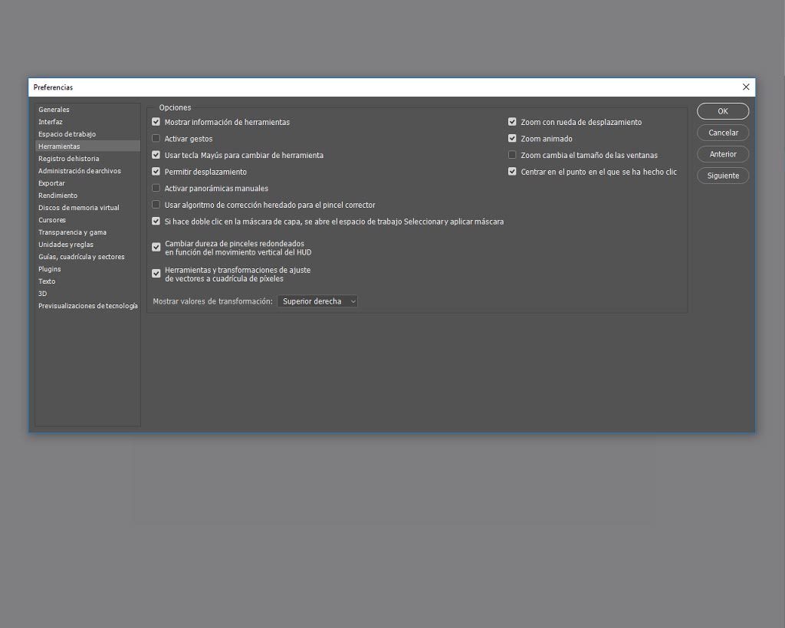Select the Herramientas category
Screen dimensions: 785x628
tap(87, 146)
